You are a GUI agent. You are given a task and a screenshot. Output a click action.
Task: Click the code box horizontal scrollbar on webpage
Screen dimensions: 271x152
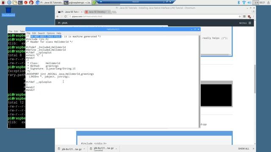tap(215, 54)
